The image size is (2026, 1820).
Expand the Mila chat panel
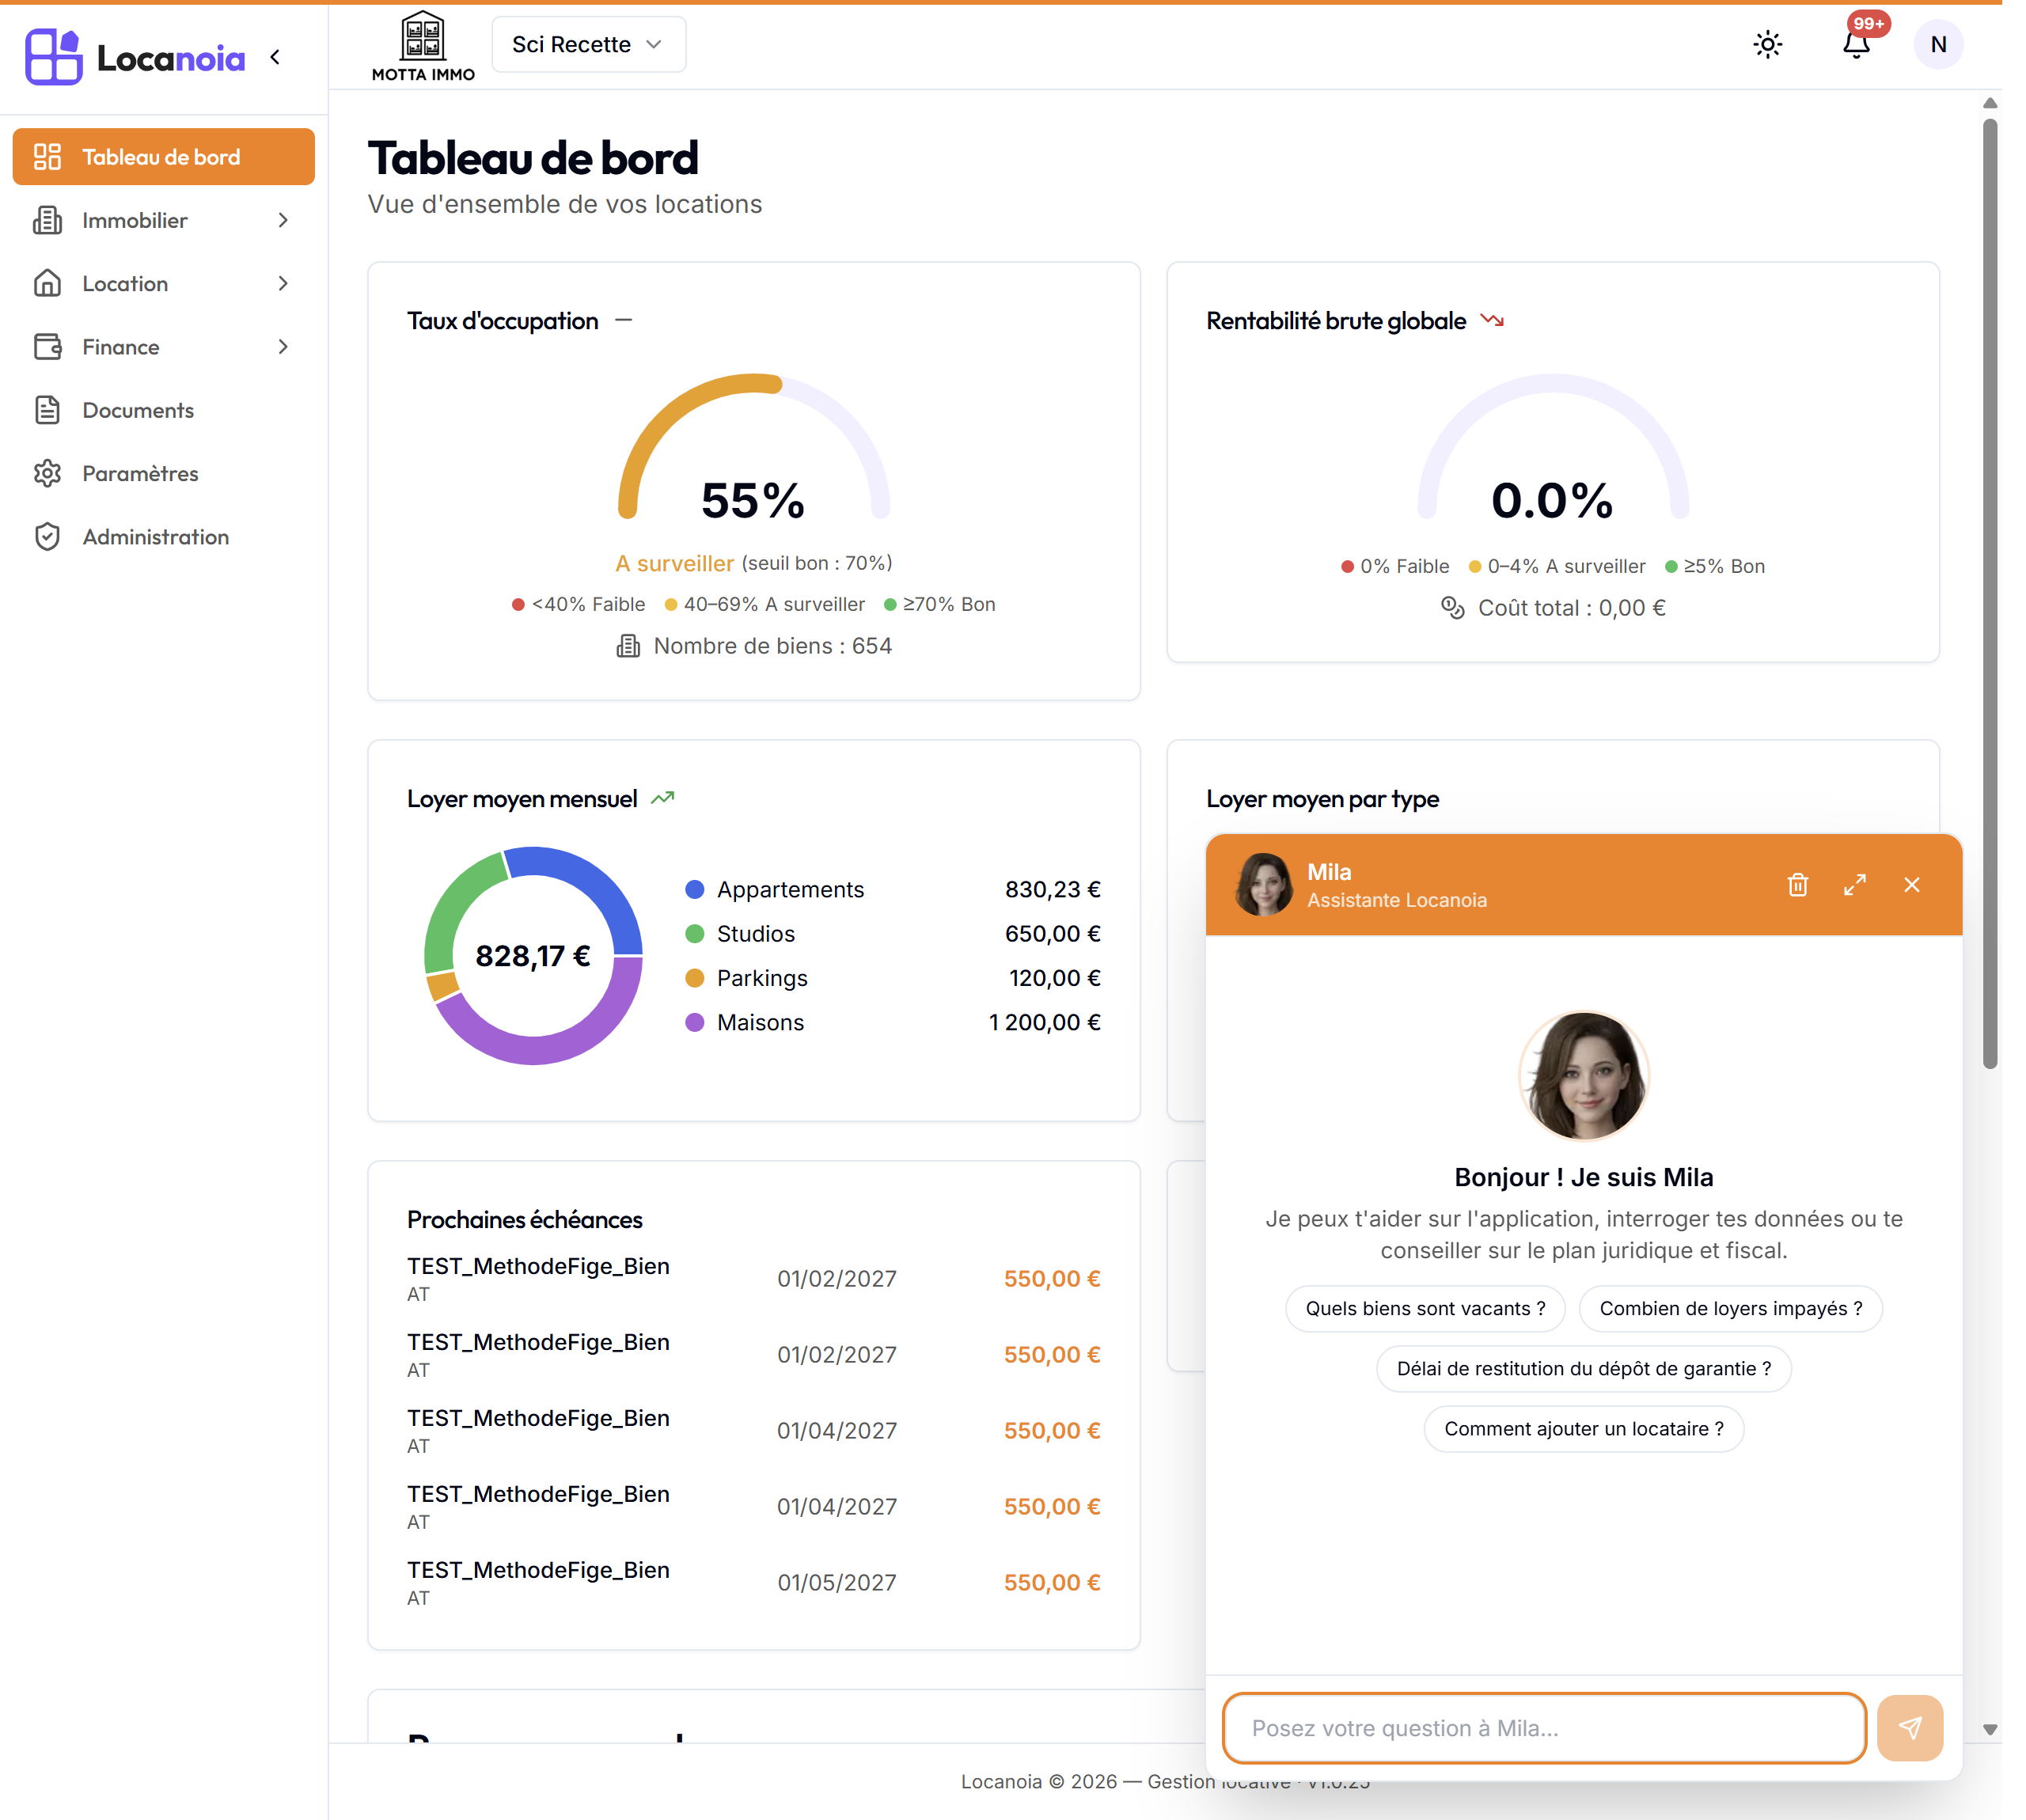(x=1854, y=885)
